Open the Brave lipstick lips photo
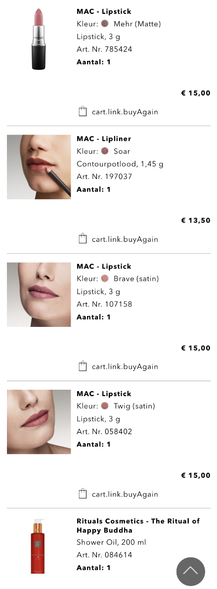217x589 pixels. (39, 295)
